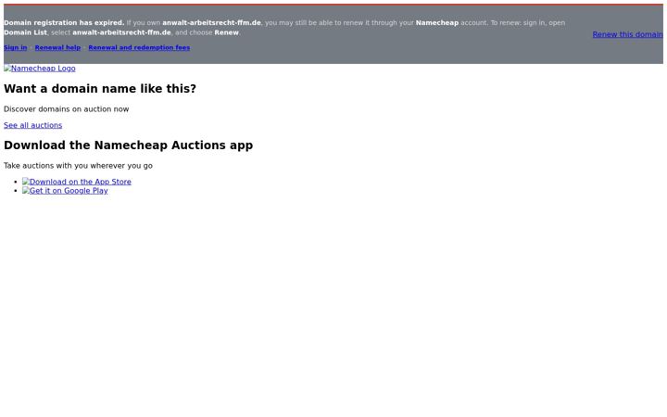The image size is (667, 417).
Task: Click 'Domain registration has expired.' text
Action: pyautogui.click(x=64, y=22)
